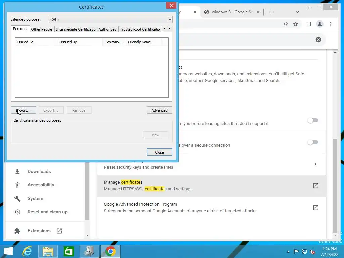This screenshot has height=258, width=344.
Task: Click the Accessibility person icon
Action: (x=17, y=185)
